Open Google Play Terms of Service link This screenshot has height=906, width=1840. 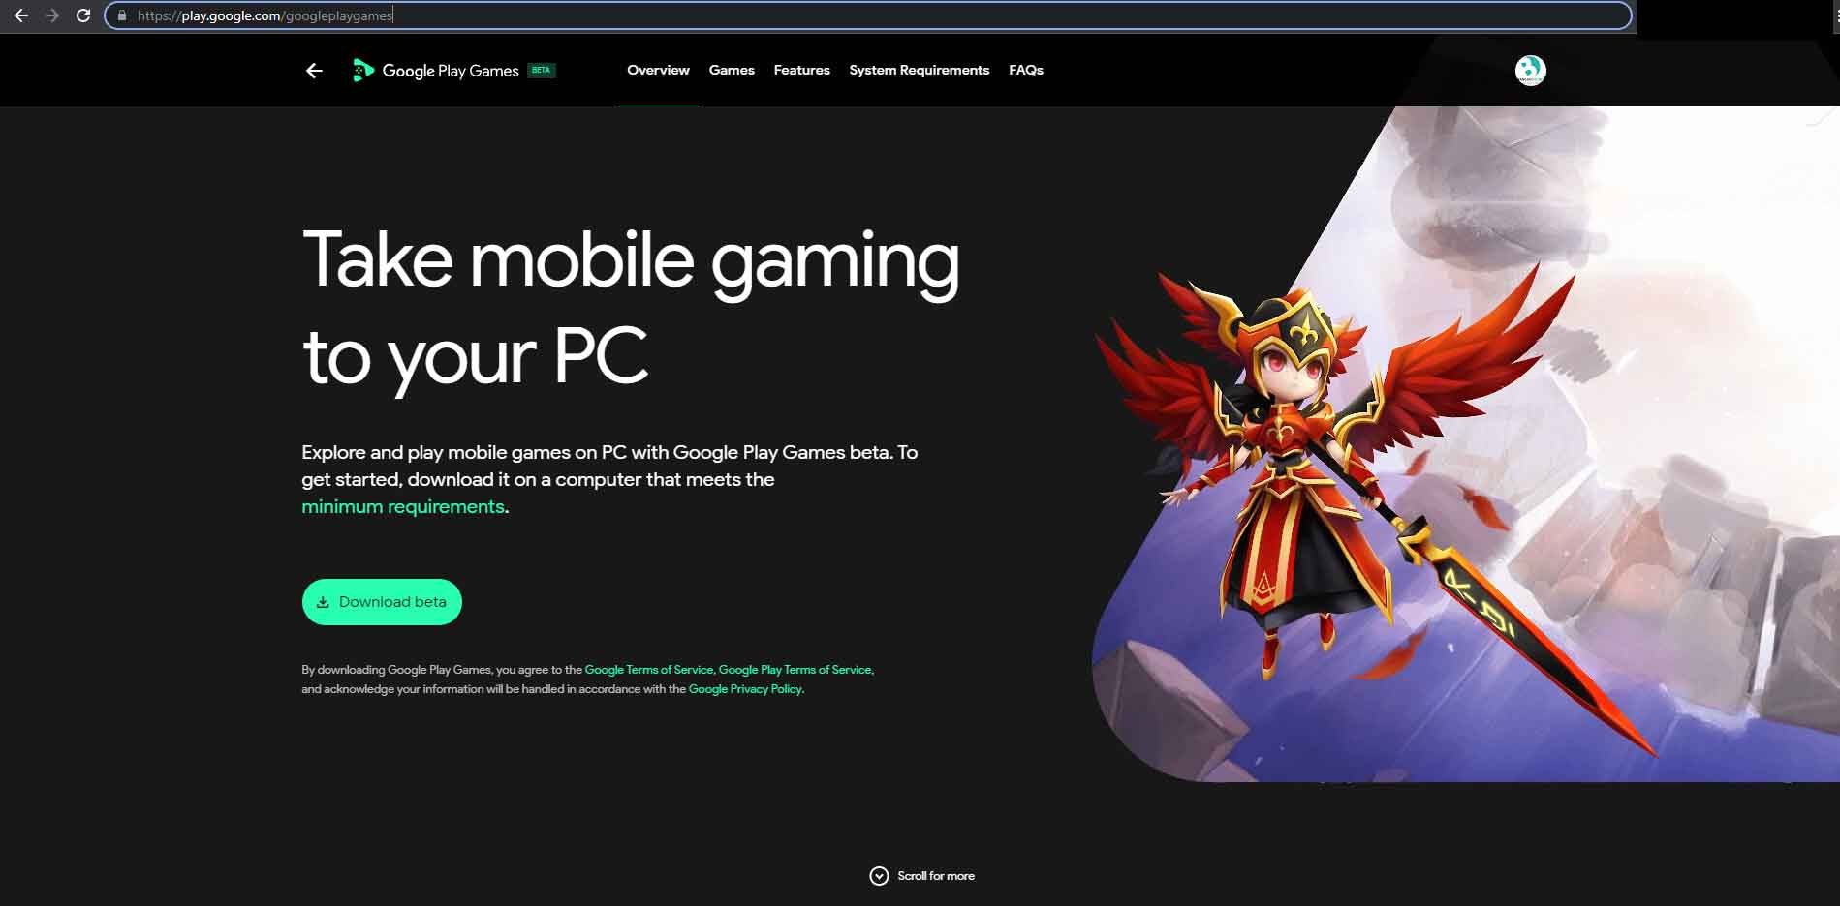(x=795, y=670)
